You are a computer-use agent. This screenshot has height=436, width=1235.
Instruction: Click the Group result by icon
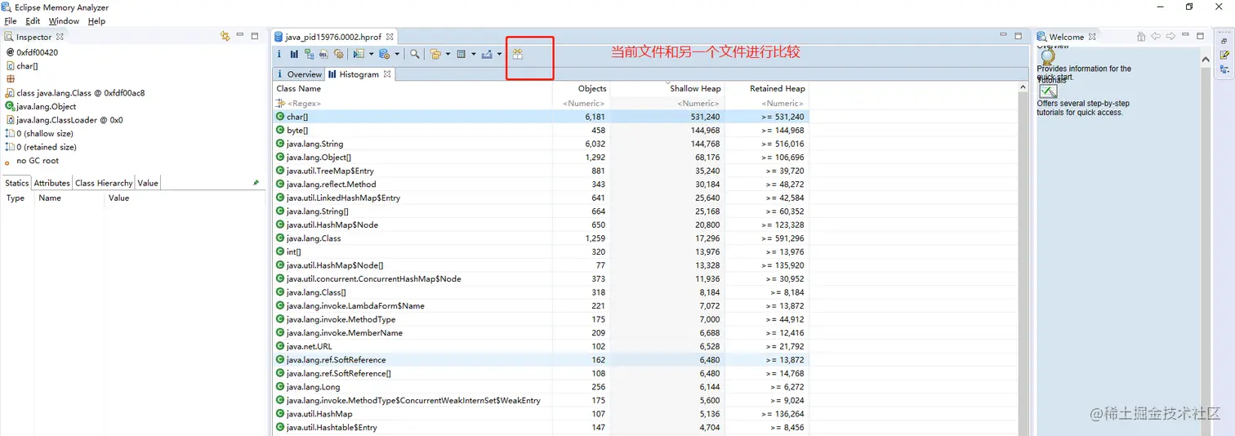[435, 54]
